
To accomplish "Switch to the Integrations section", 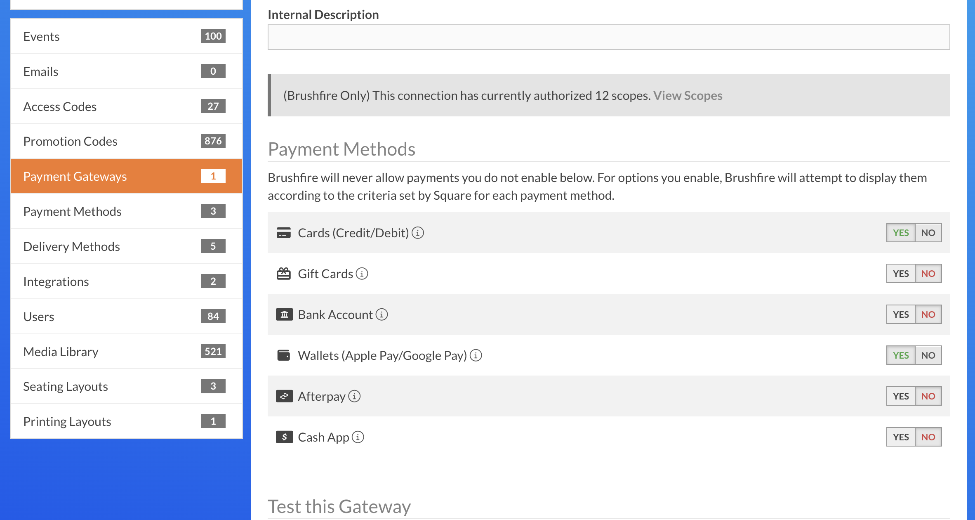I will 56,281.
